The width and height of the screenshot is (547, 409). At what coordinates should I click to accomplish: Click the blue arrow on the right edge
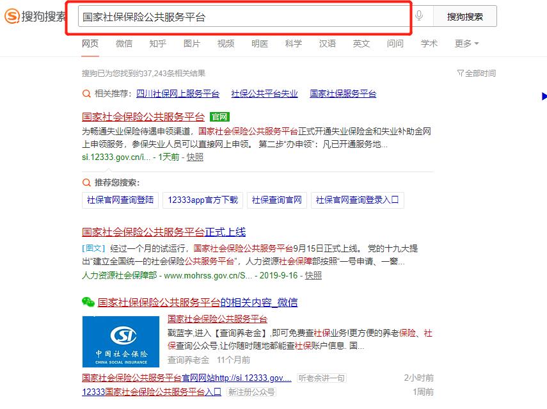point(544,96)
